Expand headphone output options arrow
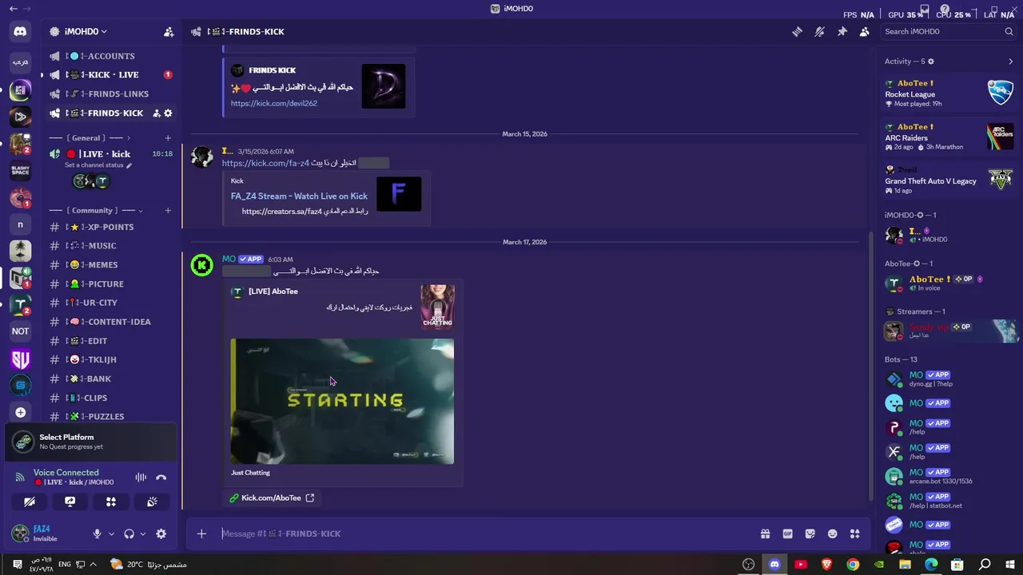 coord(143,534)
